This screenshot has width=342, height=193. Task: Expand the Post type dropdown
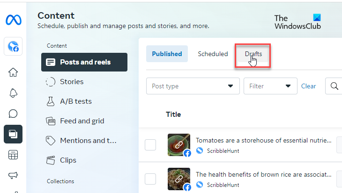click(x=193, y=86)
